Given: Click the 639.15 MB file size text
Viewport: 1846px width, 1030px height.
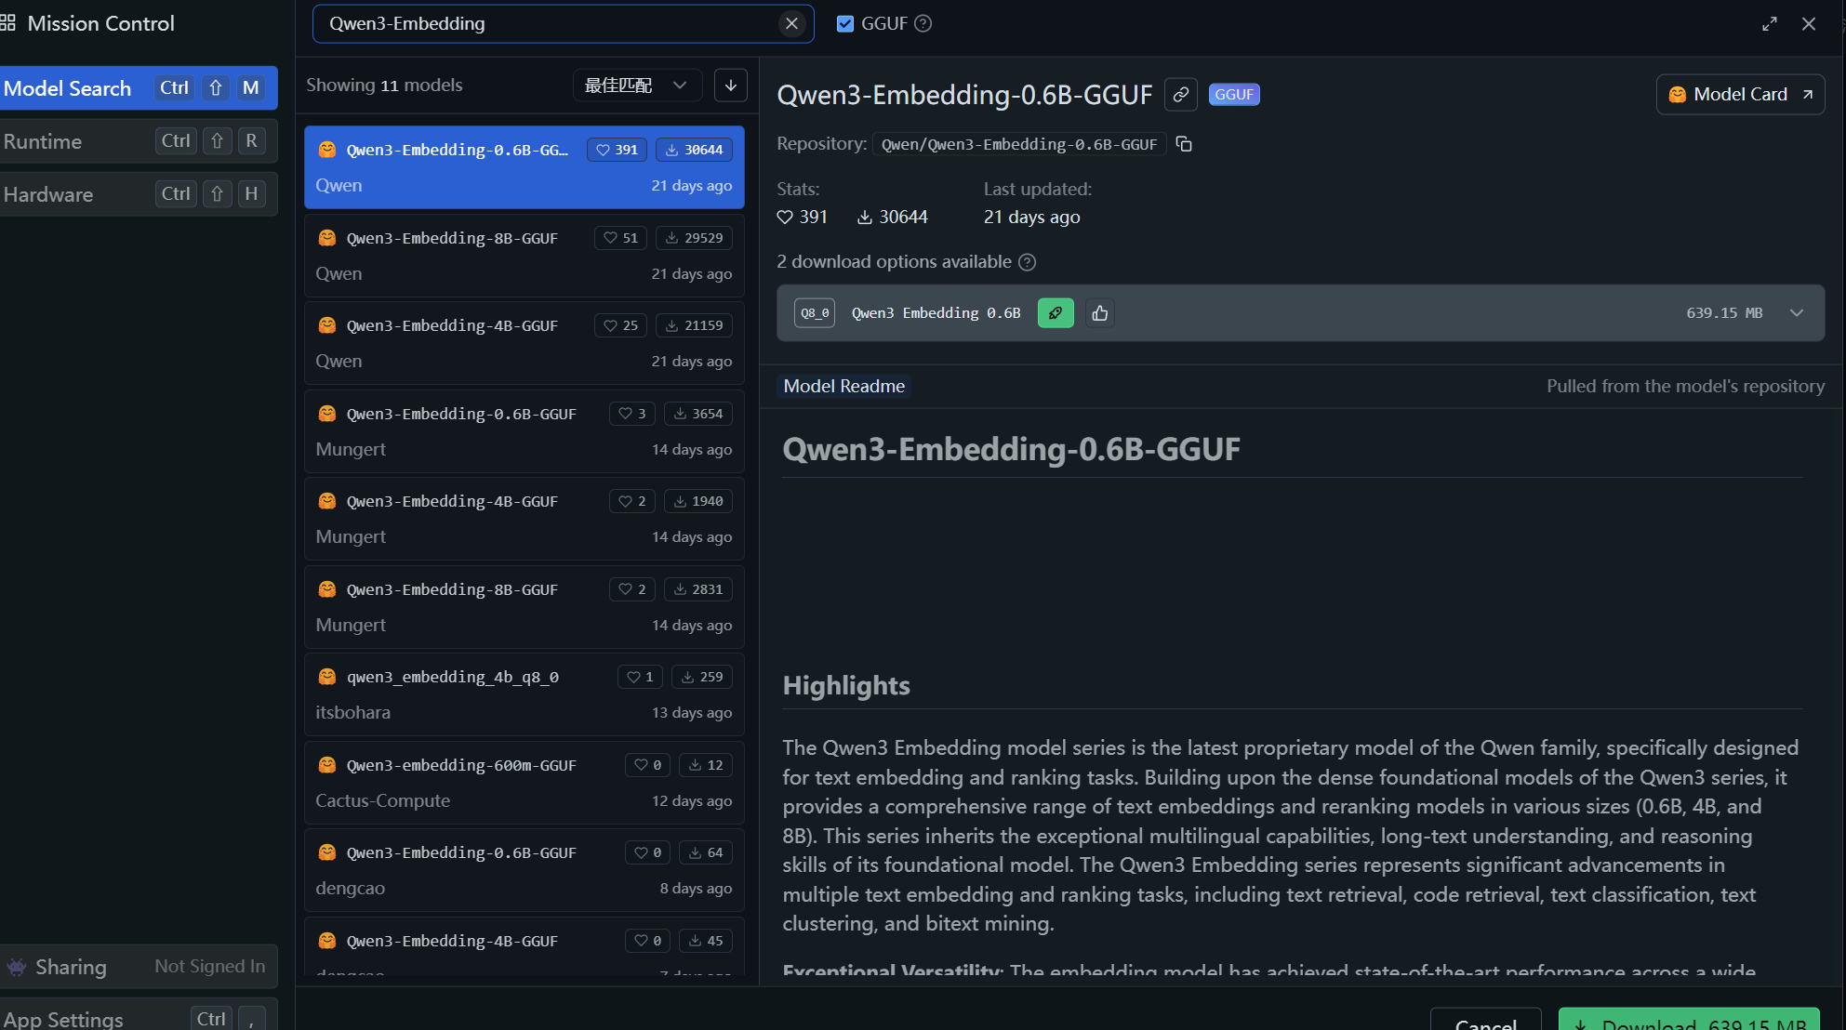Looking at the screenshot, I should click(1724, 313).
